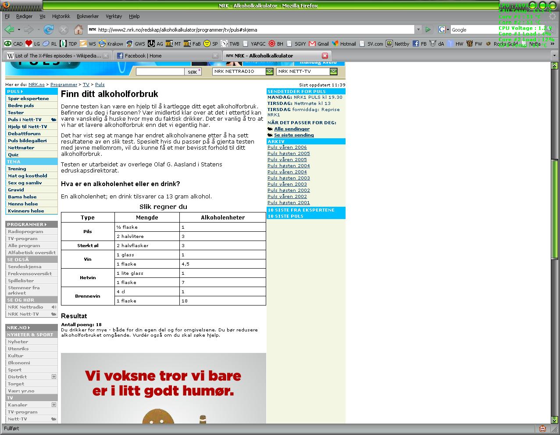Open the Mat og kosthold sidebar link
560x435 pixels.
[28, 176]
